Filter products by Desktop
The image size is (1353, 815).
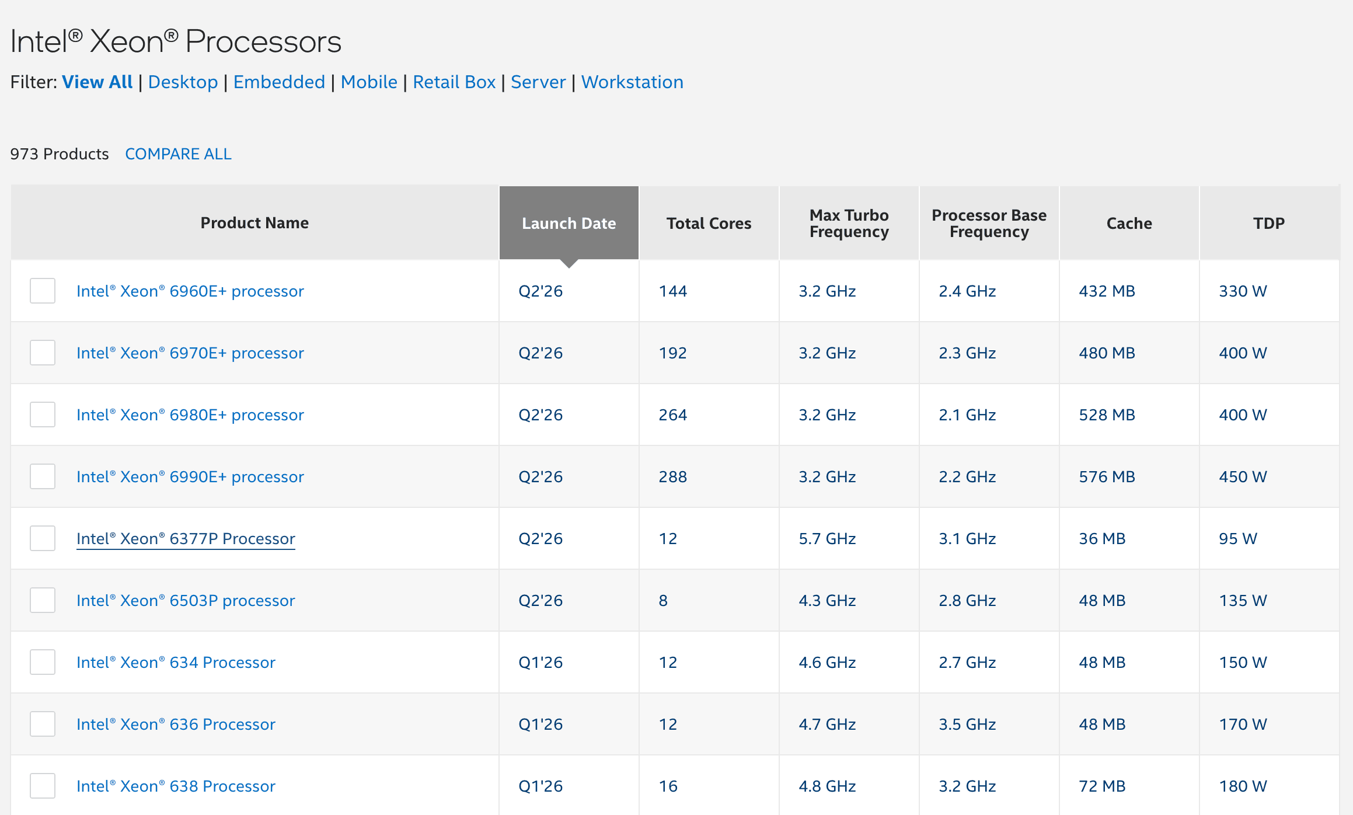click(x=183, y=82)
